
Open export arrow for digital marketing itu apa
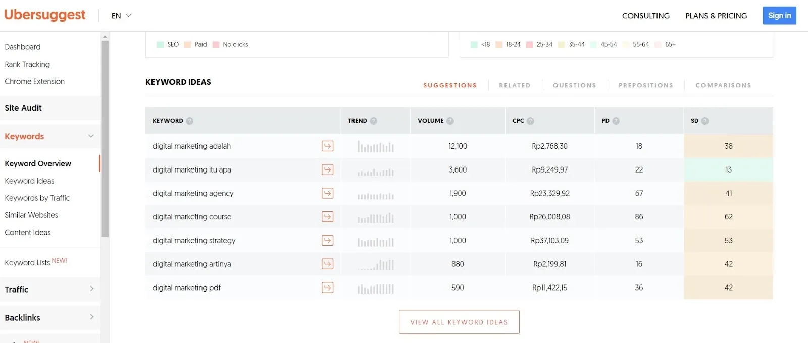[327, 169]
